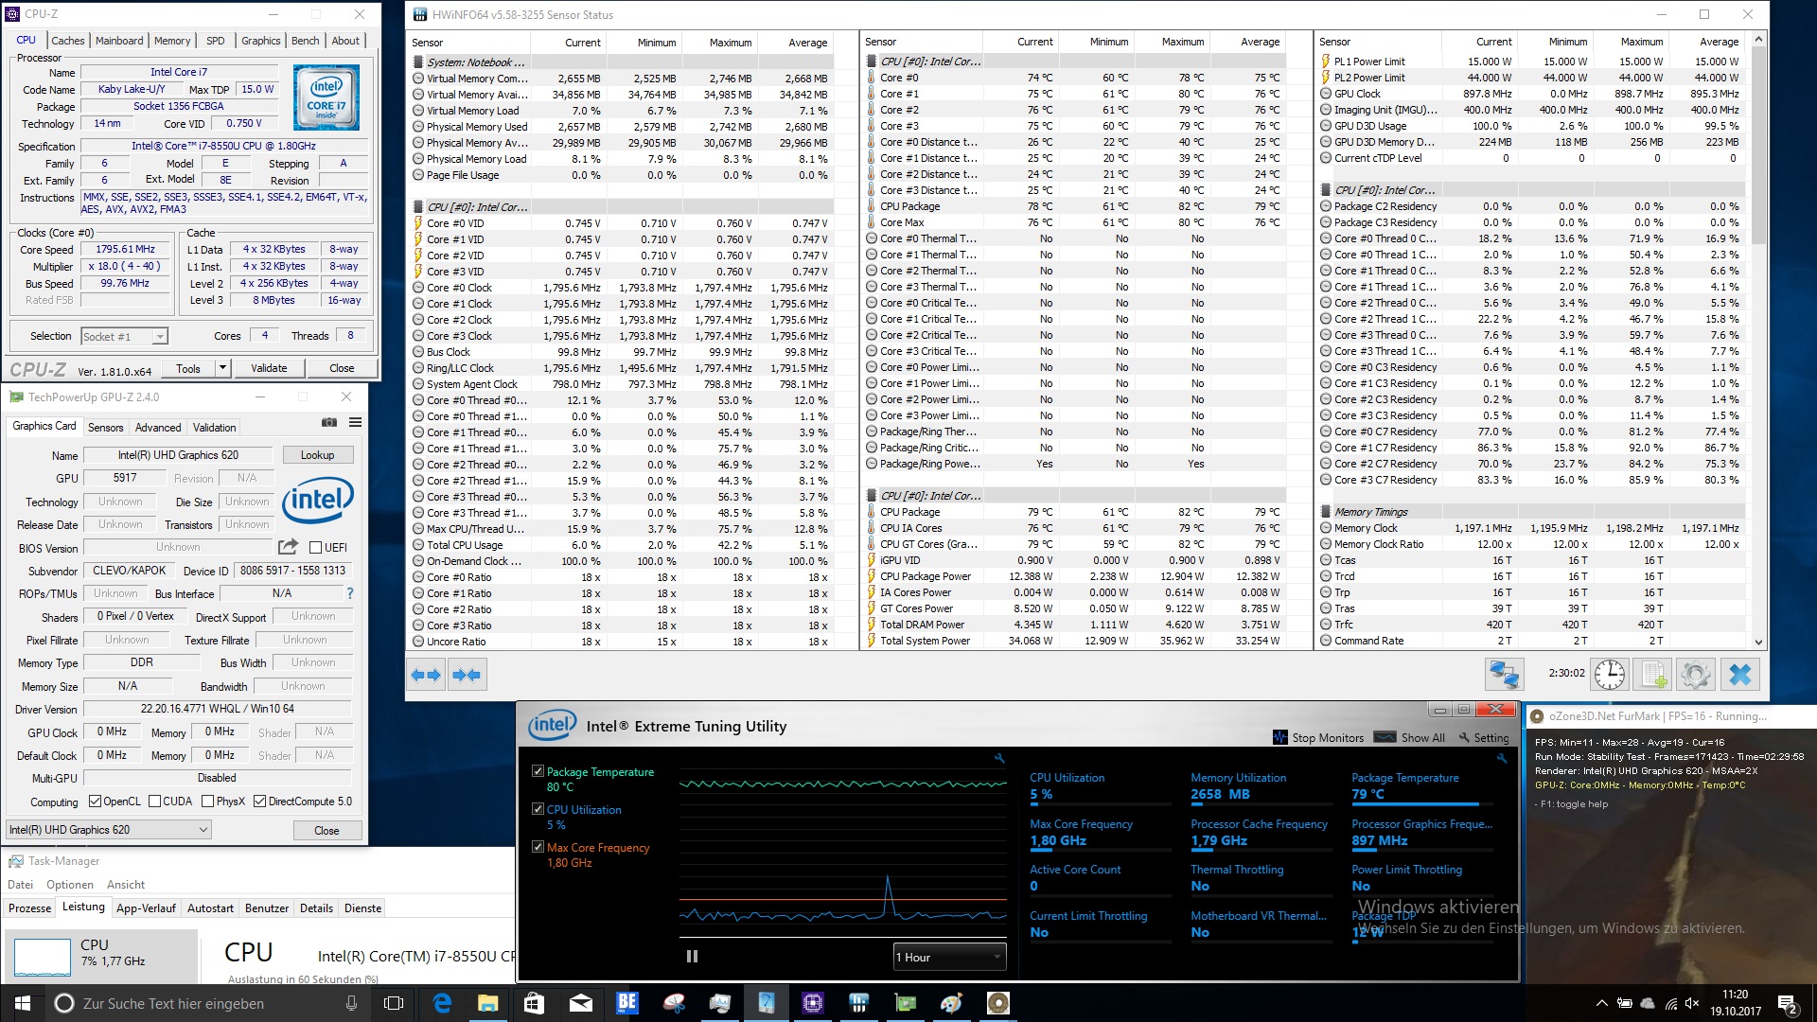1817x1022 pixels.
Task: Open the Windows Start menu
Action: [x=23, y=1003]
